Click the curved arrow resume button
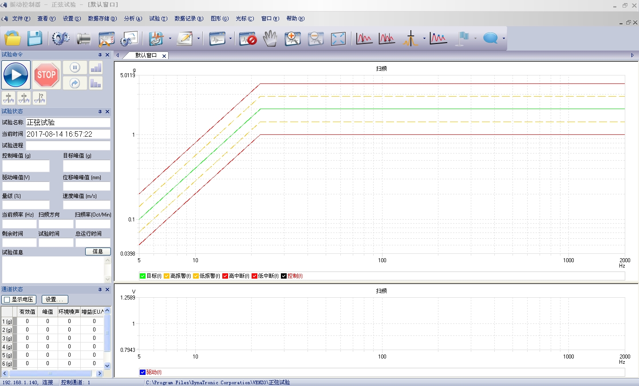Viewport: 639px width, 386px height. tap(75, 83)
